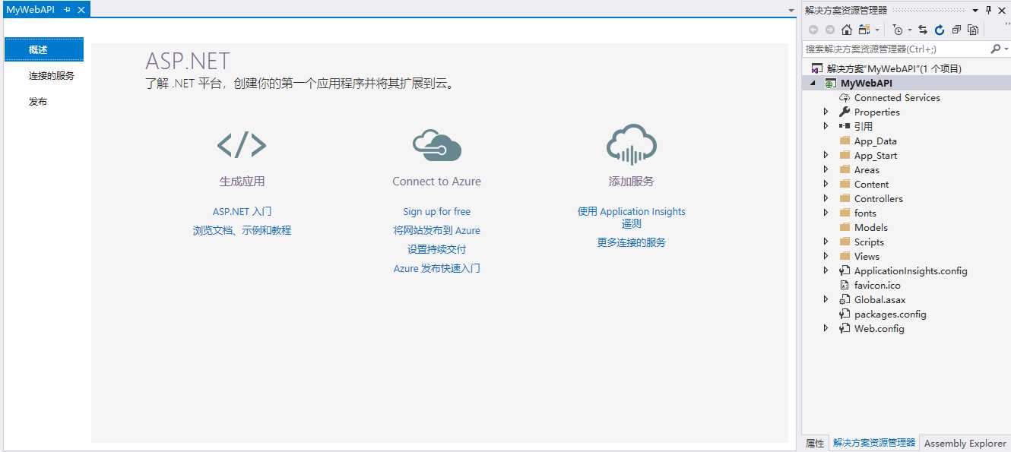Expand the Global.asax node

(826, 299)
